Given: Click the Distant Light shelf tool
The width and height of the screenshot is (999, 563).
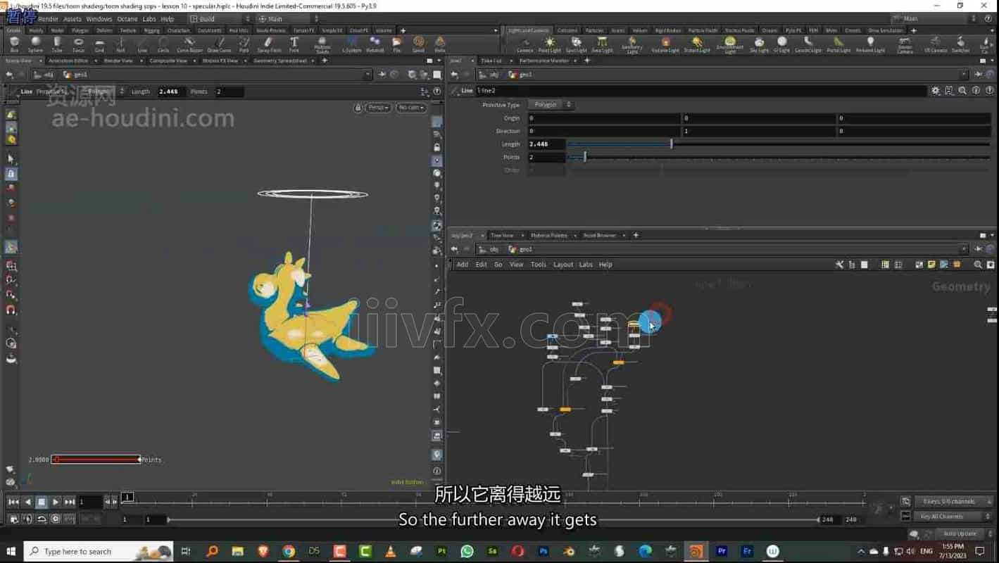Looking at the screenshot, I should click(696, 44).
